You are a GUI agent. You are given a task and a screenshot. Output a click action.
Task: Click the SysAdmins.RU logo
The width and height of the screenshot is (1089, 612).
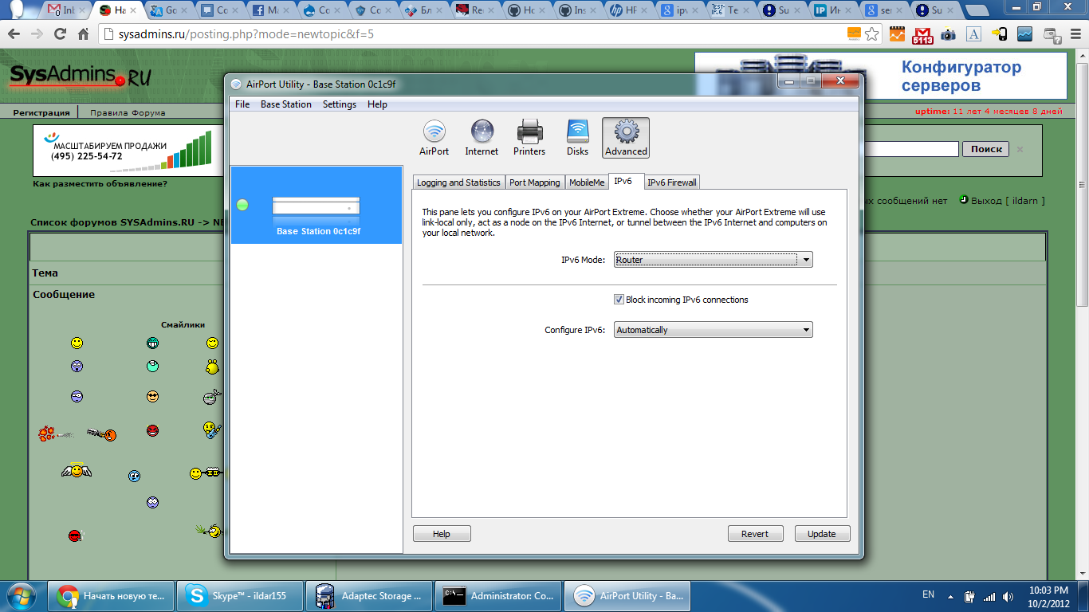[80, 76]
